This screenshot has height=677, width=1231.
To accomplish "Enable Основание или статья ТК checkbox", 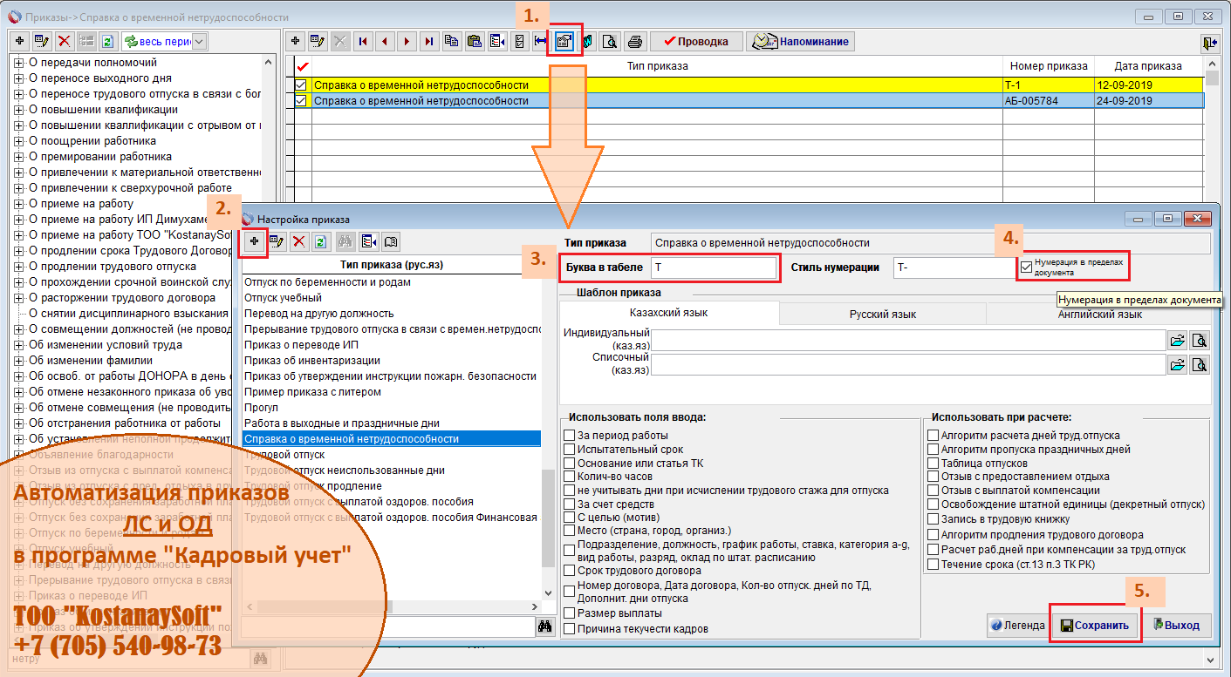I will point(570,464).
